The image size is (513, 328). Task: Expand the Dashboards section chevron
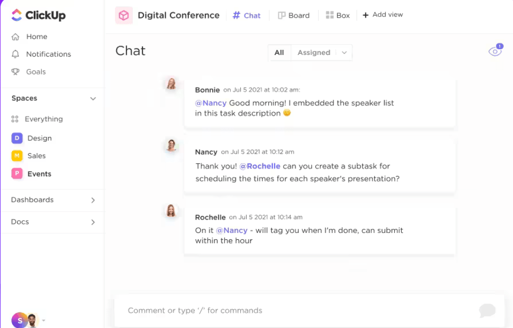93,200
